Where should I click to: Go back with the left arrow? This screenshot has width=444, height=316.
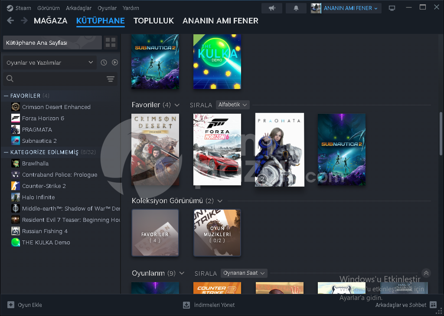[x=10, y=20]
